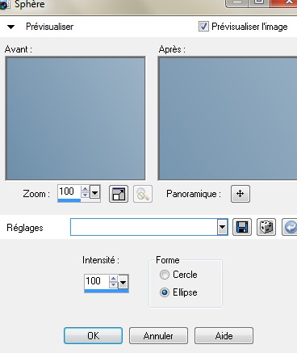Viewport: 297px width, 353px height.
Task: Click the Panoramique pan arrows icon
Action: click(241, 194)
